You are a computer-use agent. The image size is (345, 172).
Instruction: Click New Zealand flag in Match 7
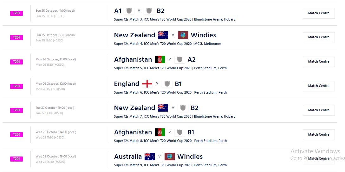163,108
